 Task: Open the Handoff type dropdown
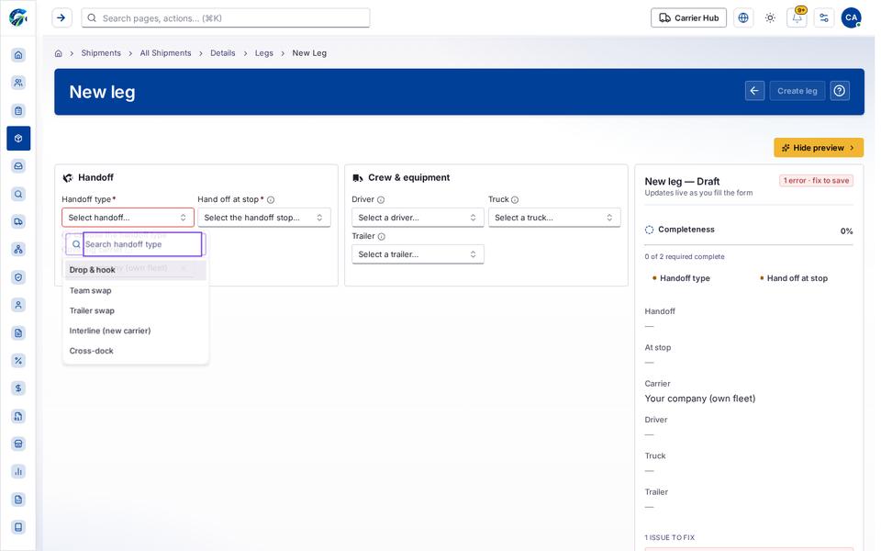[x=128, y=218]
